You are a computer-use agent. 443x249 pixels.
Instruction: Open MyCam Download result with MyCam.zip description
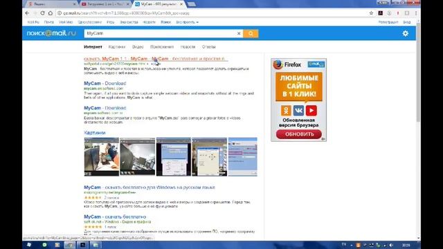point(105,108)
